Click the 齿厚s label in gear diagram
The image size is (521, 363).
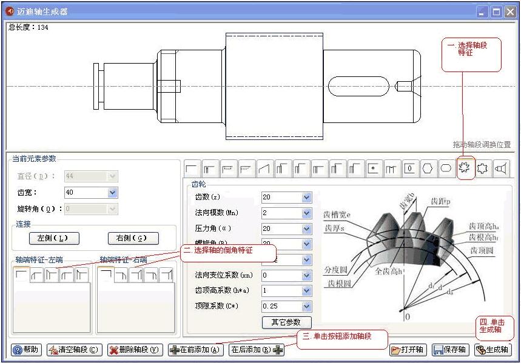click(x=335, y=228)
